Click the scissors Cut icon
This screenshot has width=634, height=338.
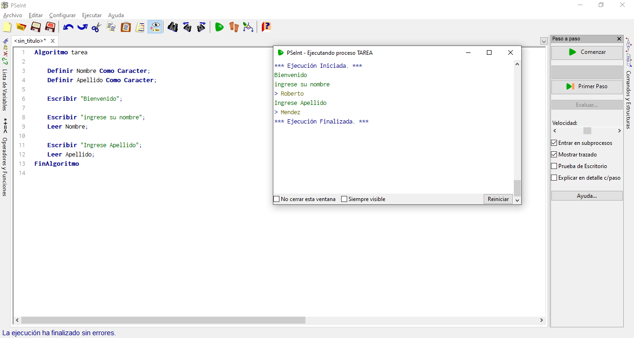click(x=96, y=27)
